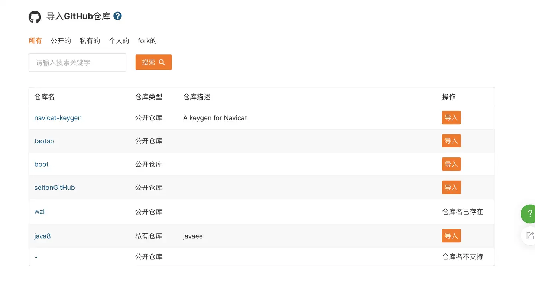Click 公开仓库 in the navicat-keygen row
This screenshot has height=292, width=535.
(149, 118)
